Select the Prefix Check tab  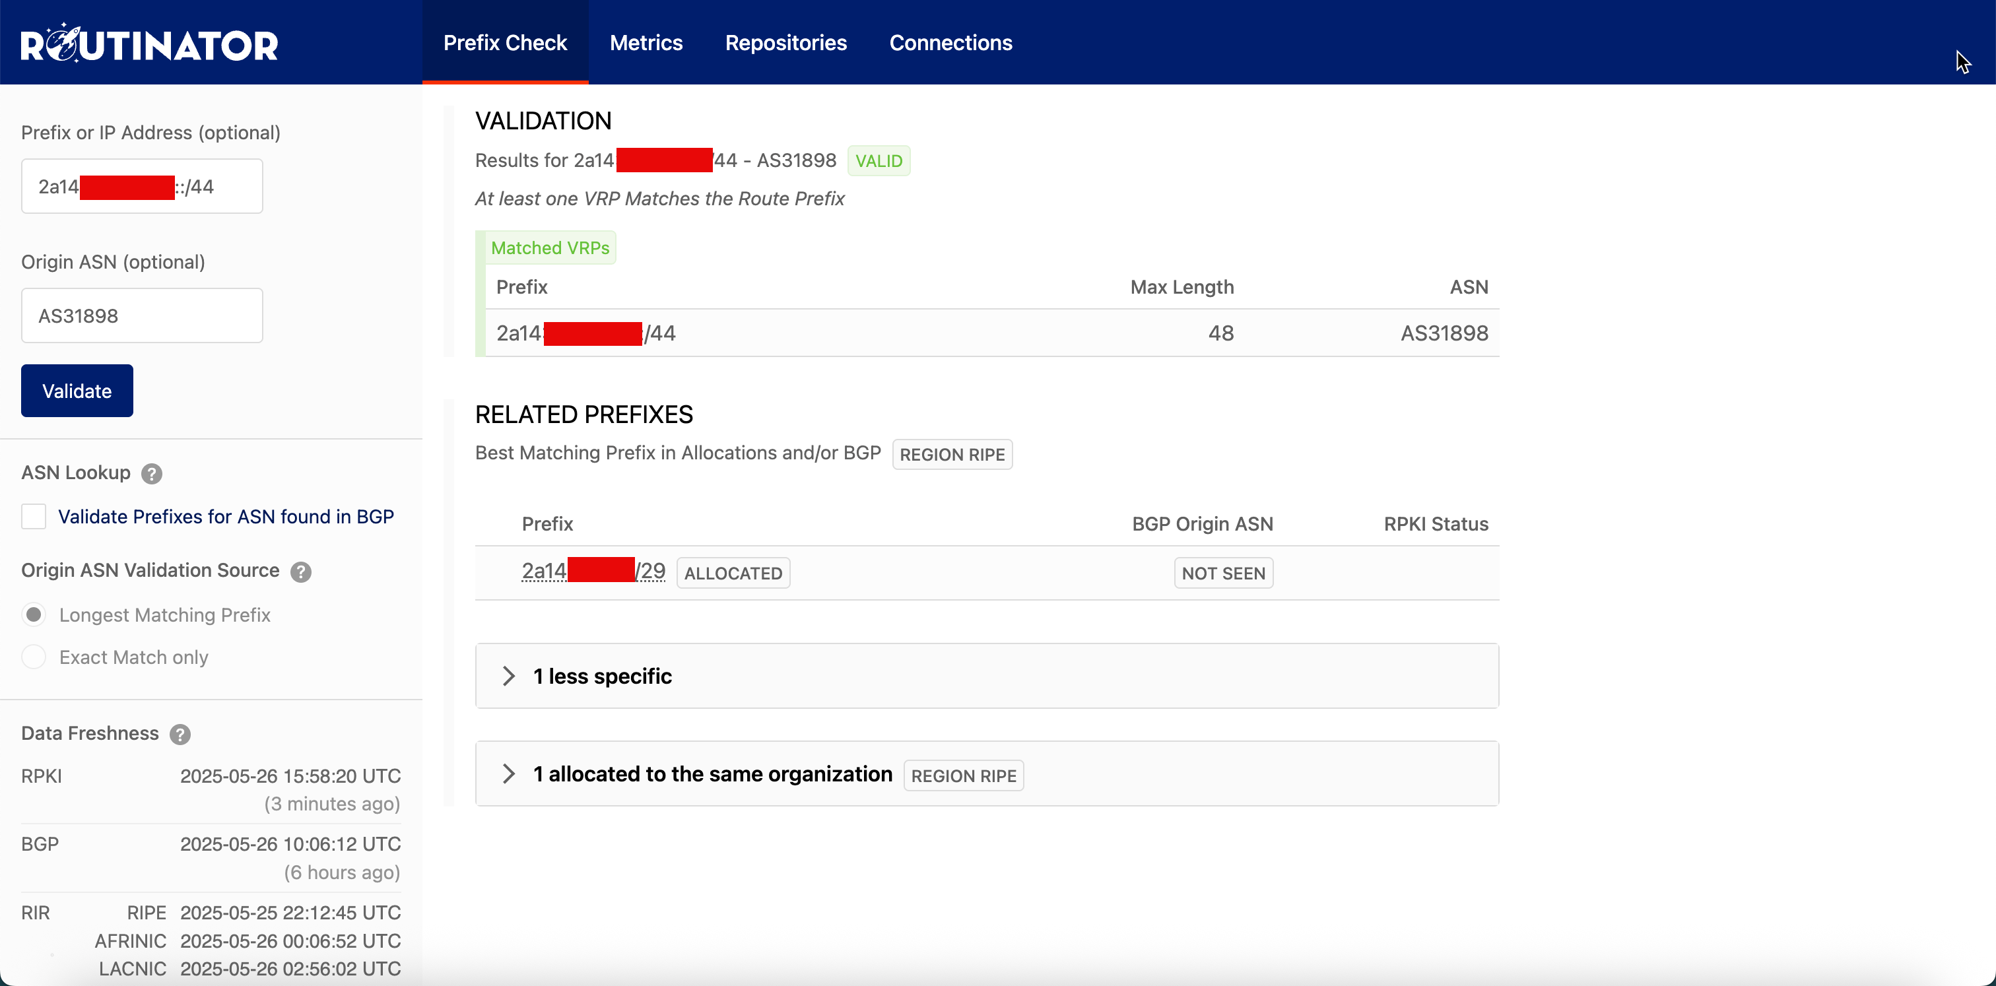[505, 43]
